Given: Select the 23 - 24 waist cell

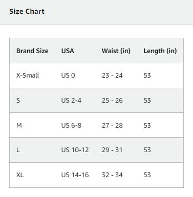Looking at the screenshot, I should 112,76.
